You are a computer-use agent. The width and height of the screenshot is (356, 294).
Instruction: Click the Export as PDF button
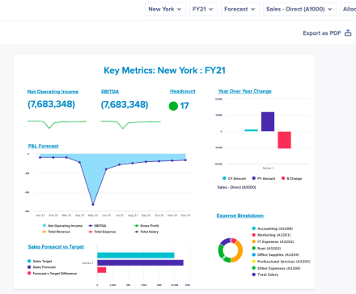[x=327, y=33]
